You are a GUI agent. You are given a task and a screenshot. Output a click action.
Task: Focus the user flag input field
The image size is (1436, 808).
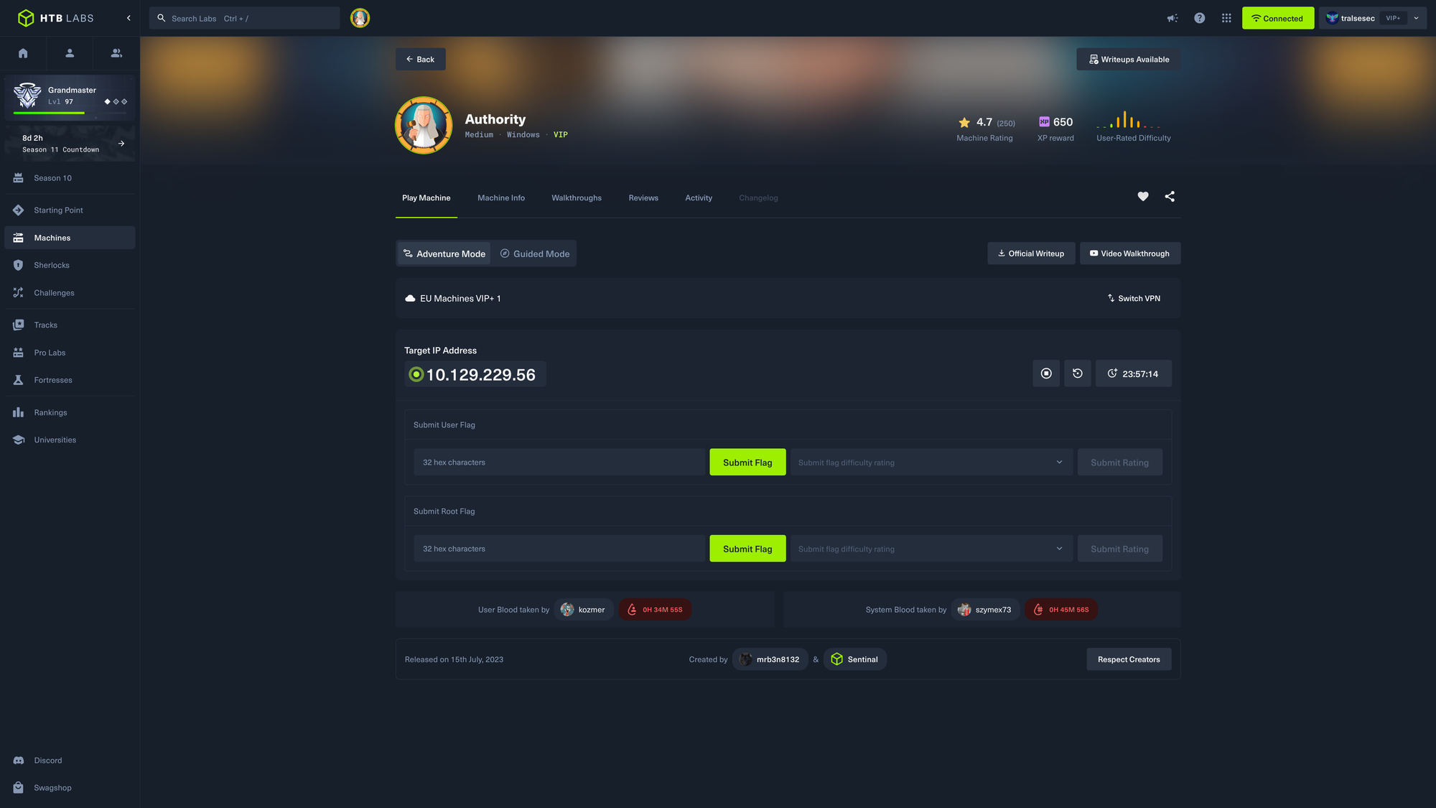[559, 463]
